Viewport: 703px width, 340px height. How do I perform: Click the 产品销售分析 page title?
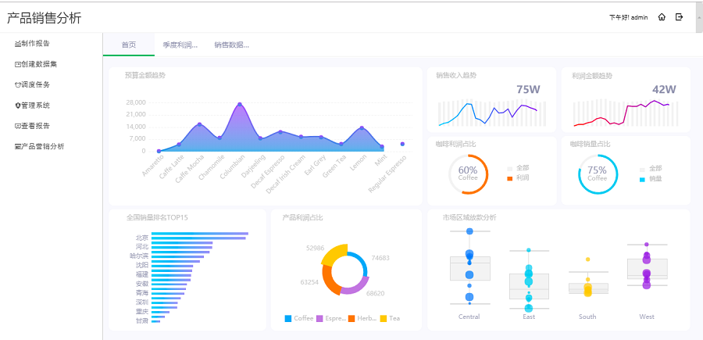[44, 18]
